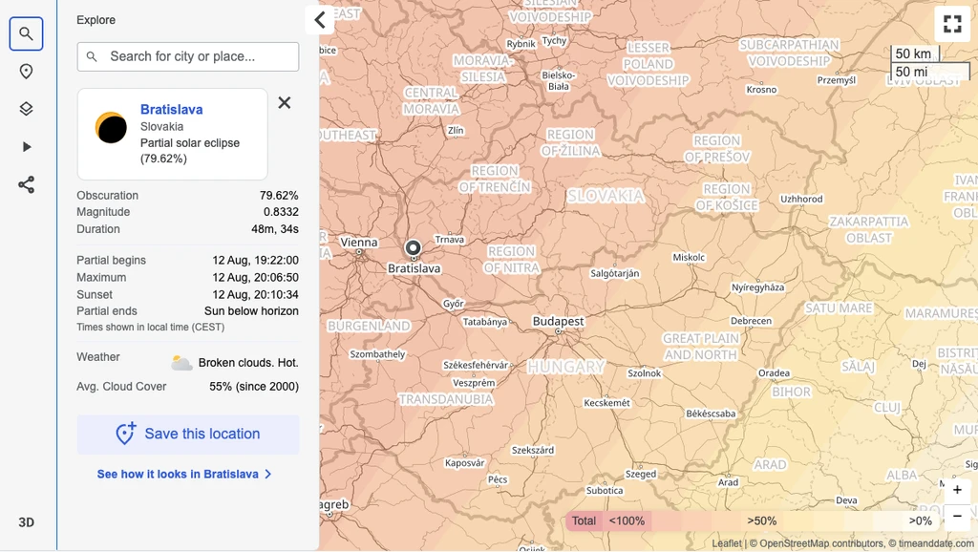Play the eclipse animation

click(x=26, y=147)
